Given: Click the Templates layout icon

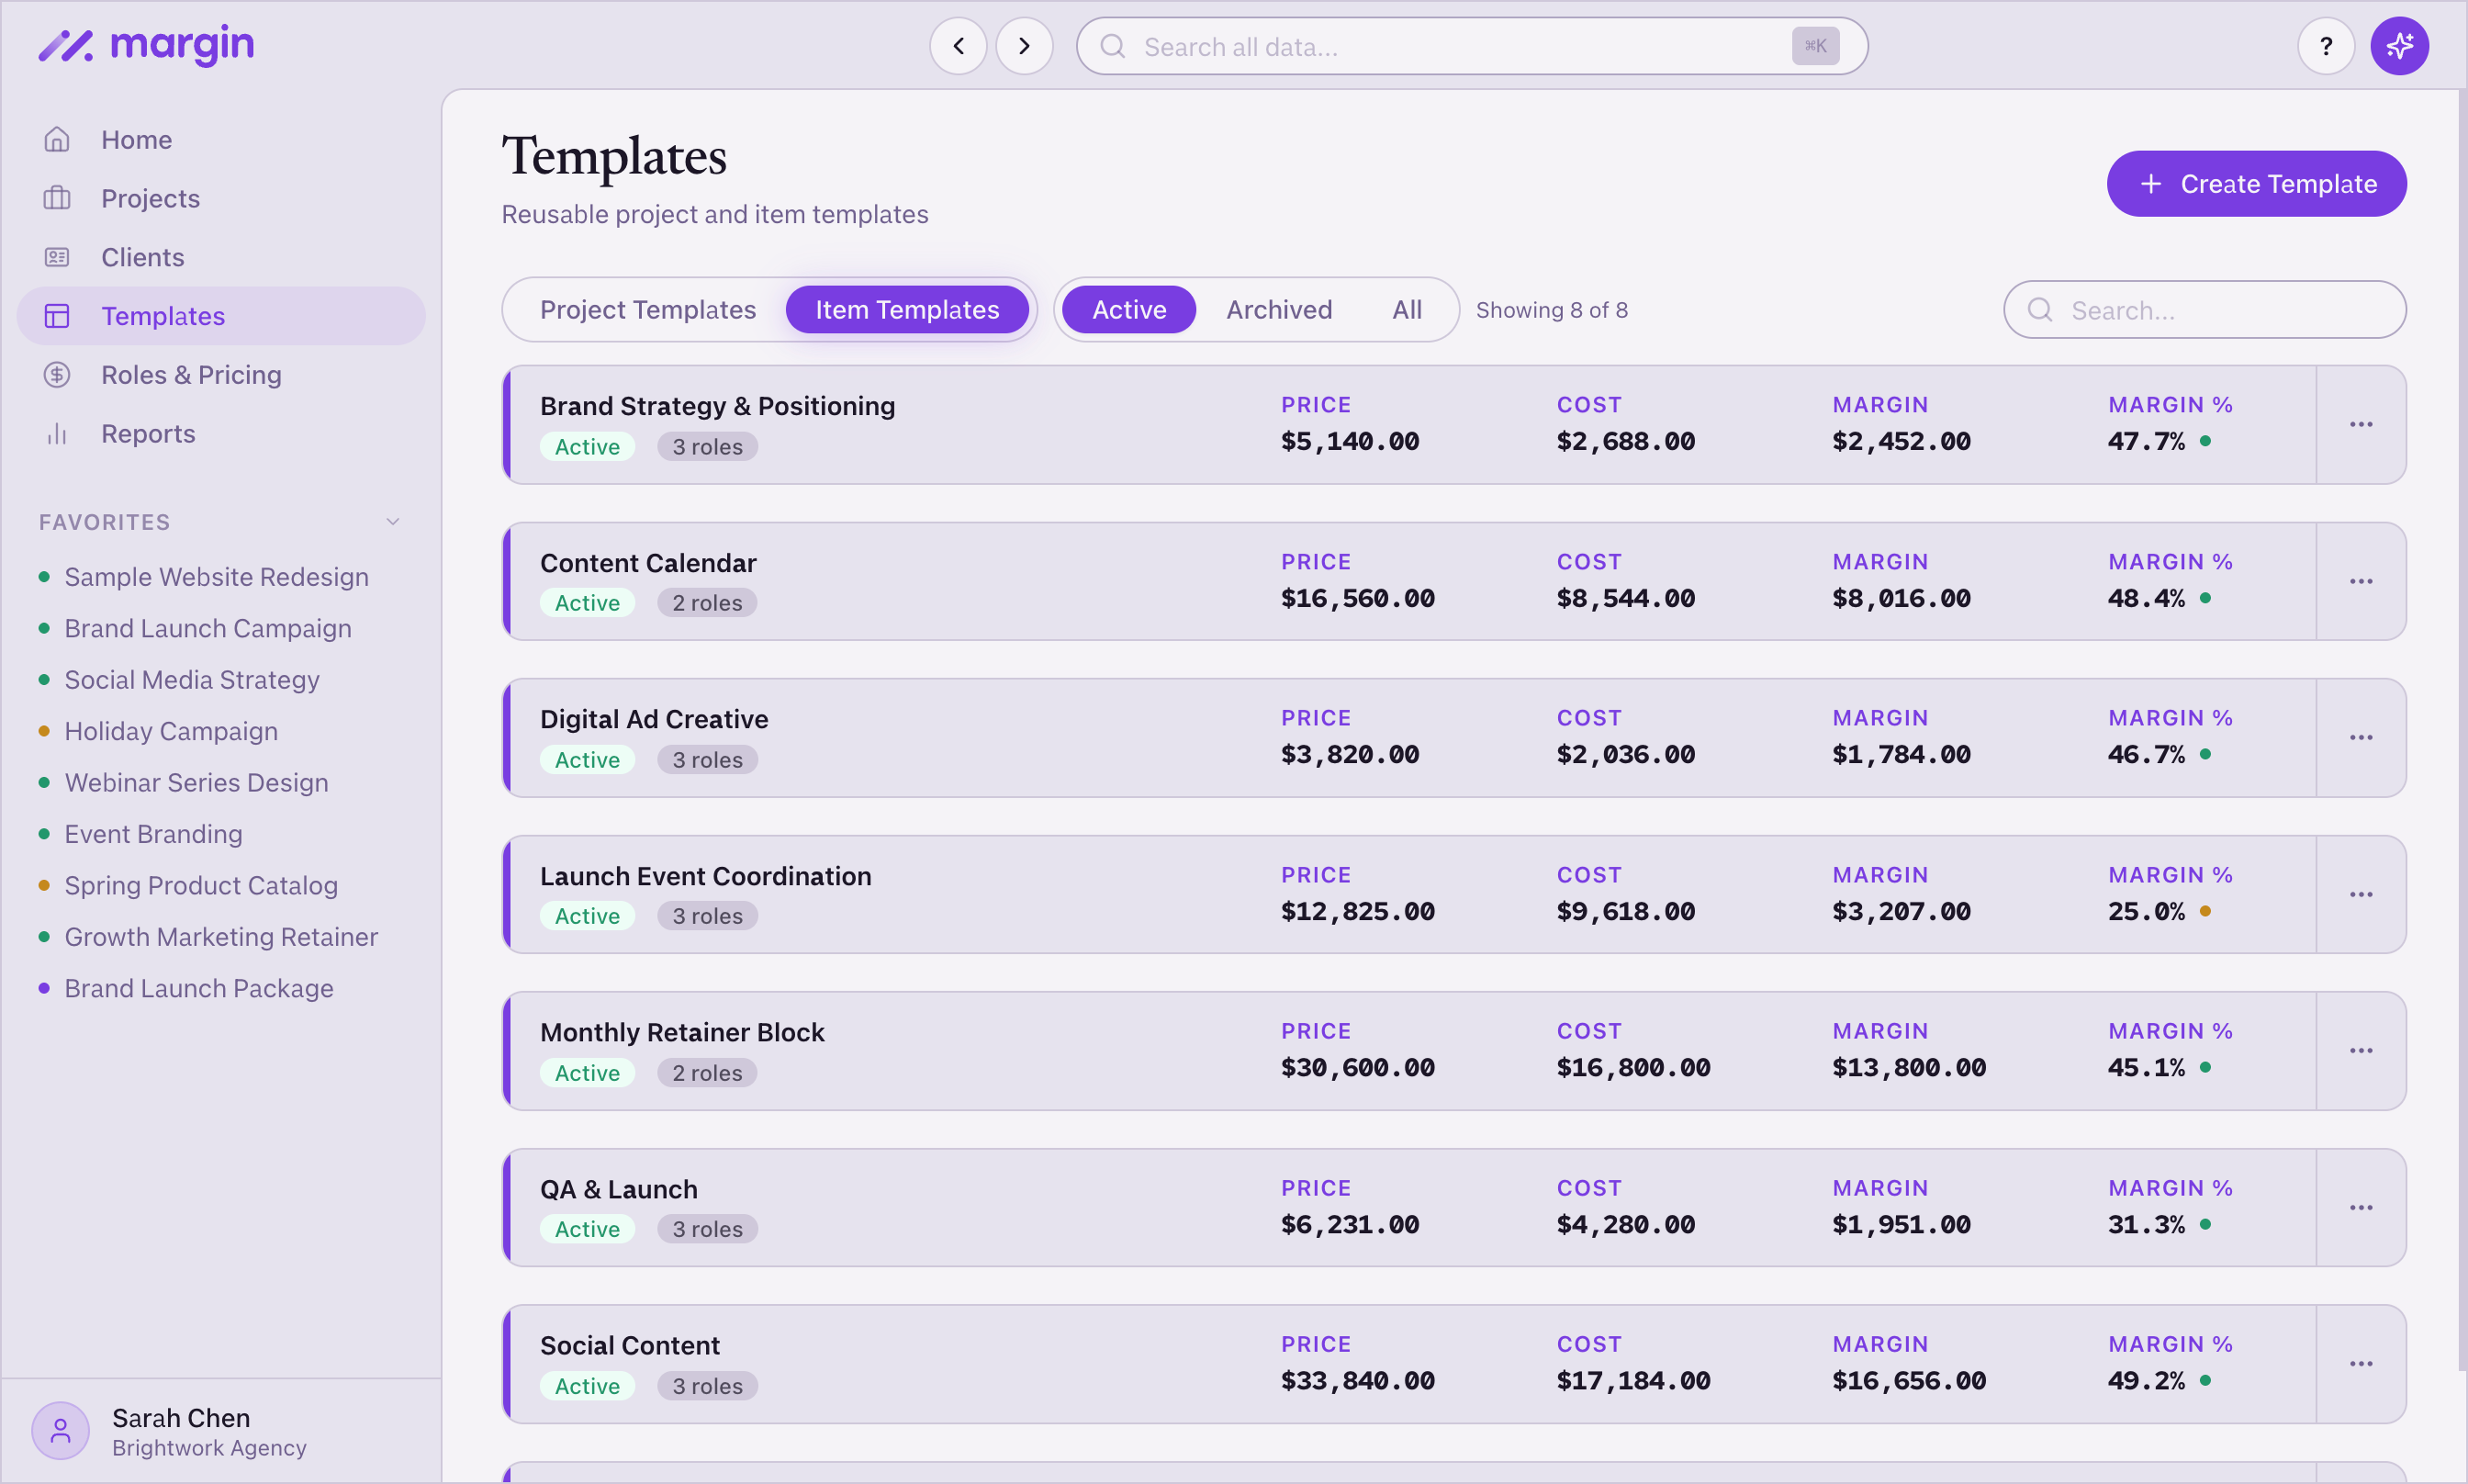Looking at the screenshot, I should (x=57, y=316).
